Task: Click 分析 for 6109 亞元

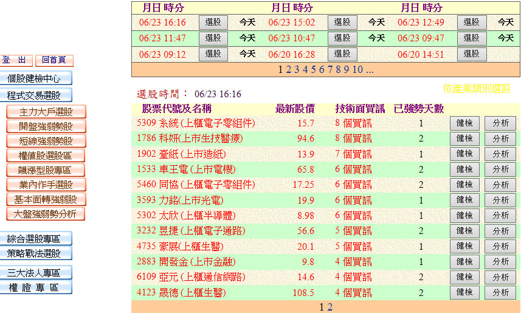Action: click(x=500, y=277)
